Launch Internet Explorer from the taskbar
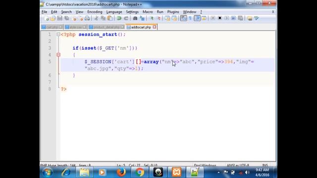Image resolution: width=317 pixels, height=178 pixels. pos(66,173)
